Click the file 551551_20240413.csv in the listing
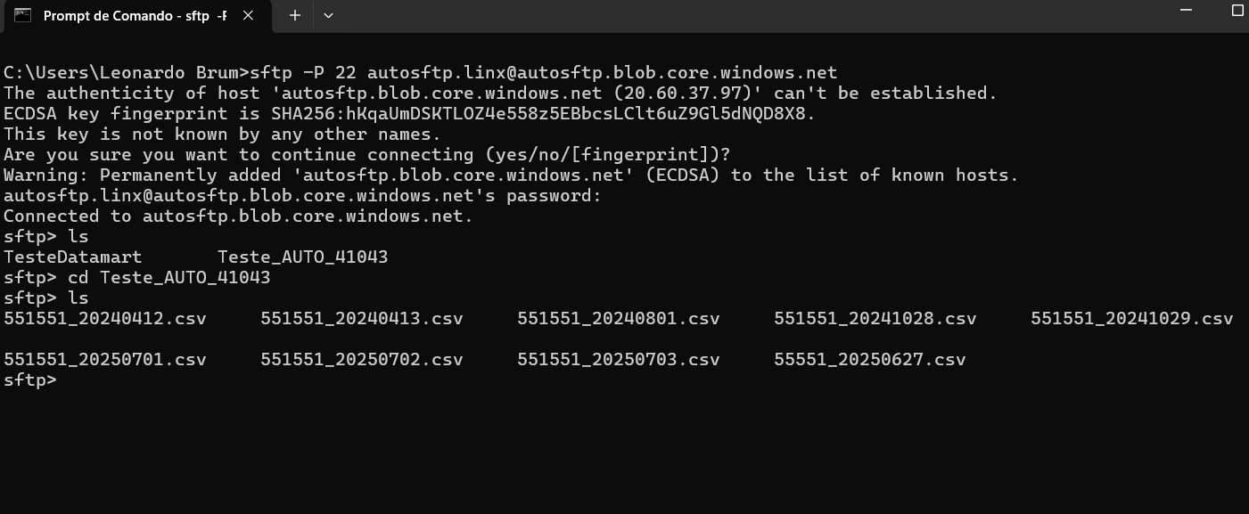This screenshot has width=1249, height=514. tap(362, 319)
